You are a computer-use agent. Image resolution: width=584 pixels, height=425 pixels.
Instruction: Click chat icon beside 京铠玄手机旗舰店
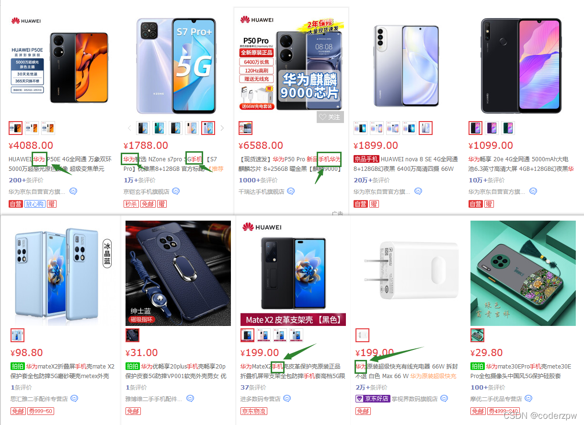pos(176,191)
